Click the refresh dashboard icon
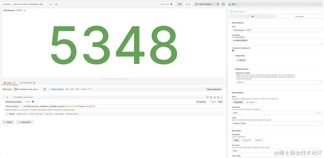The width and height of the screenshot is (324, 158). [223, 4]
